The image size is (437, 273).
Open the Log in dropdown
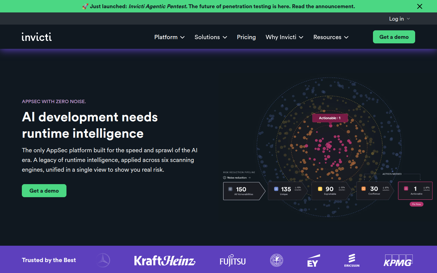399,19
